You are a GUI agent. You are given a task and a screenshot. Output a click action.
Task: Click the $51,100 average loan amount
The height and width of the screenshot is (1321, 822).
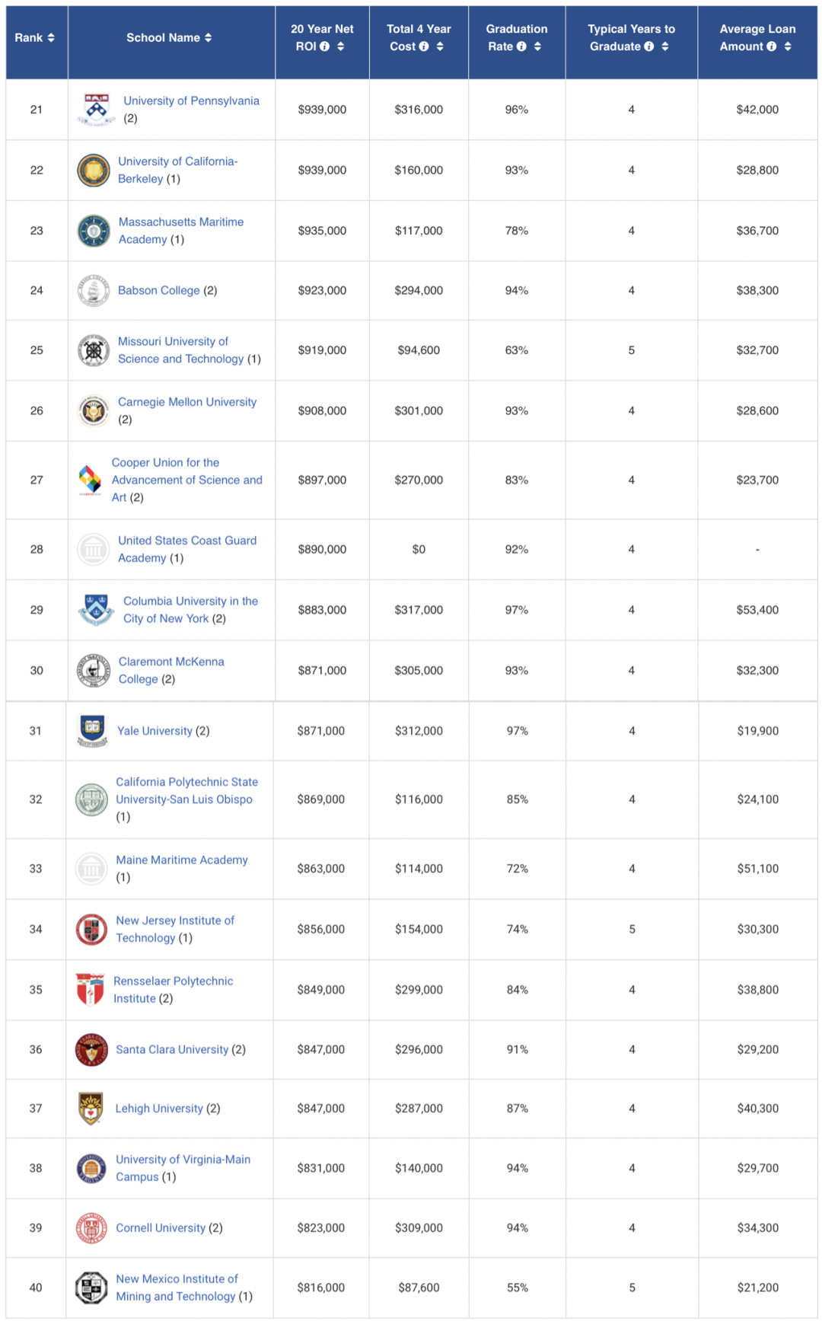click(757, 868)
